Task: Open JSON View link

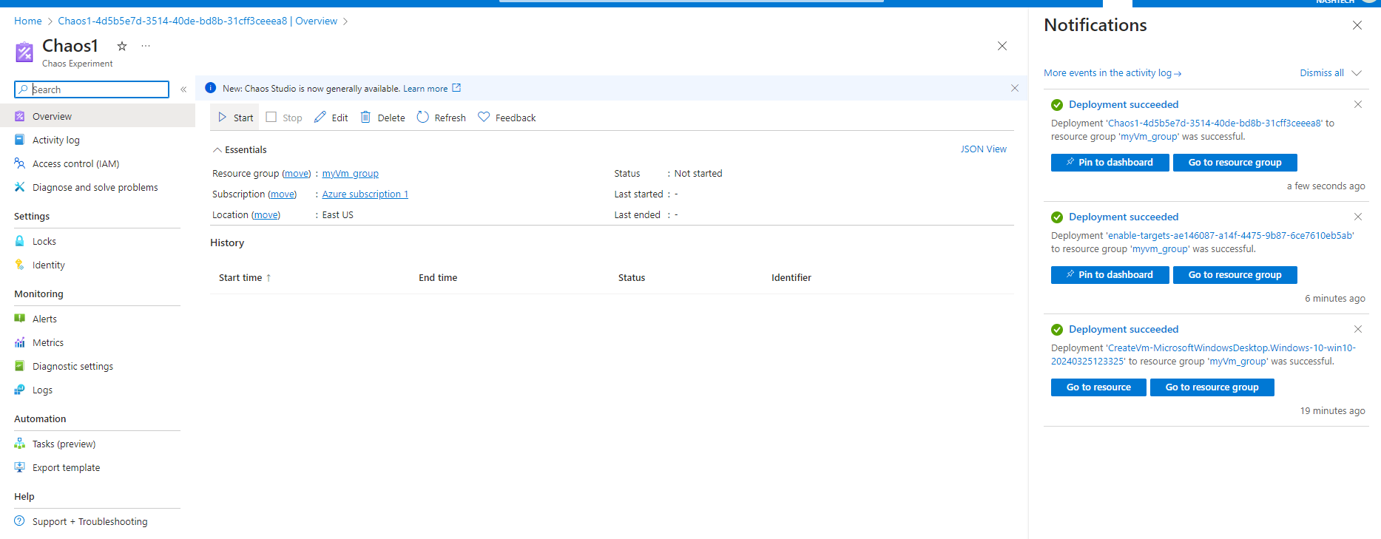Action: point(983,149)
